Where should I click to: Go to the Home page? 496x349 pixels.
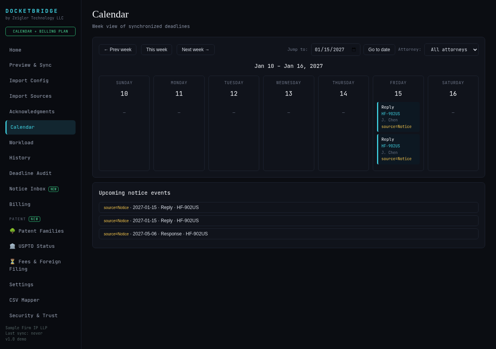(x=40, y=50)
